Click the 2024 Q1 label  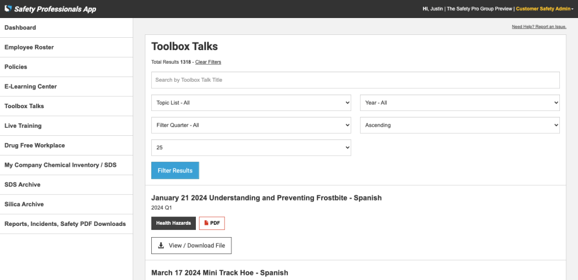point(161,208)
